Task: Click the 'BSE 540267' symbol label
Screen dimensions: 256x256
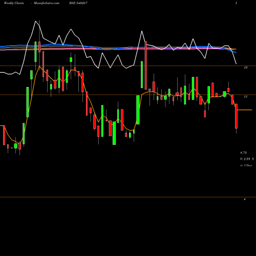Action: (x=78, y=3)
